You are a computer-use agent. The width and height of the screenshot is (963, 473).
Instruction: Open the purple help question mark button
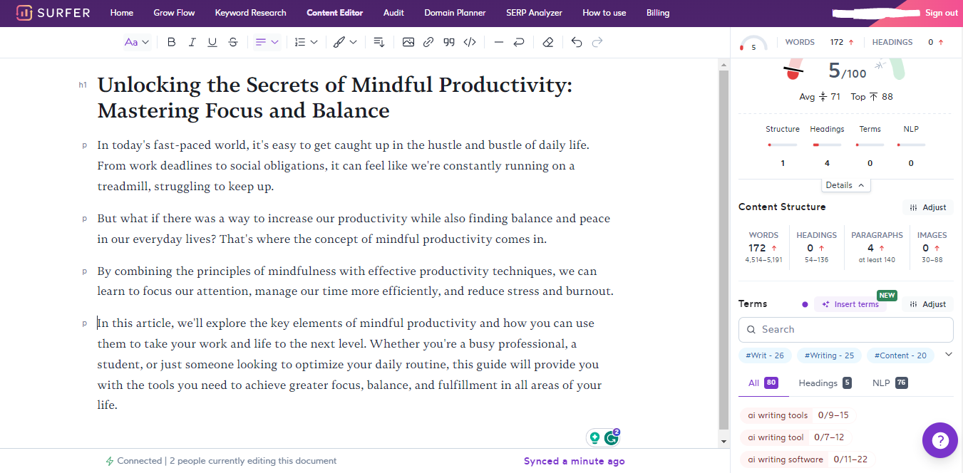coord(940,440)
